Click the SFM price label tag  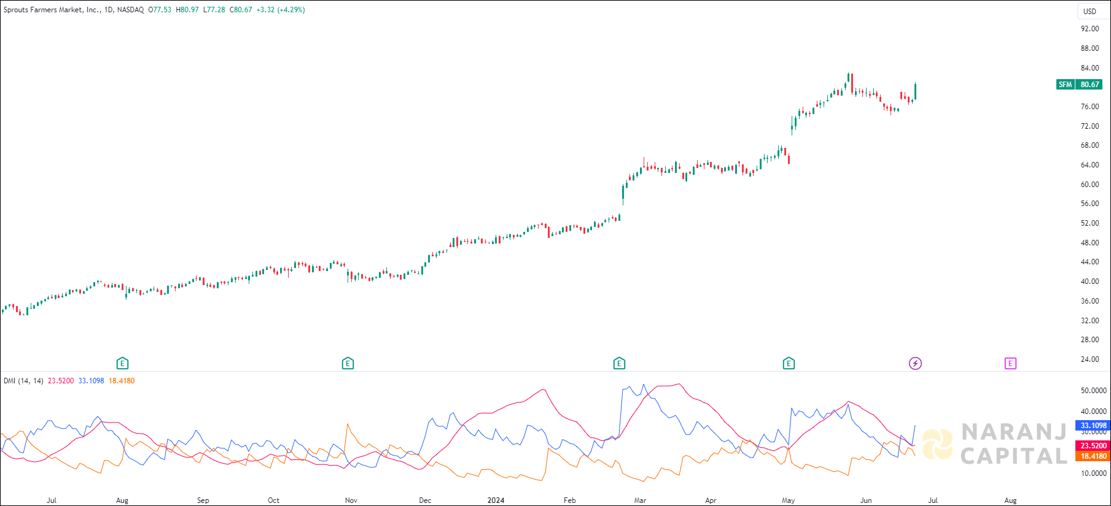[x=1065, y=85]
